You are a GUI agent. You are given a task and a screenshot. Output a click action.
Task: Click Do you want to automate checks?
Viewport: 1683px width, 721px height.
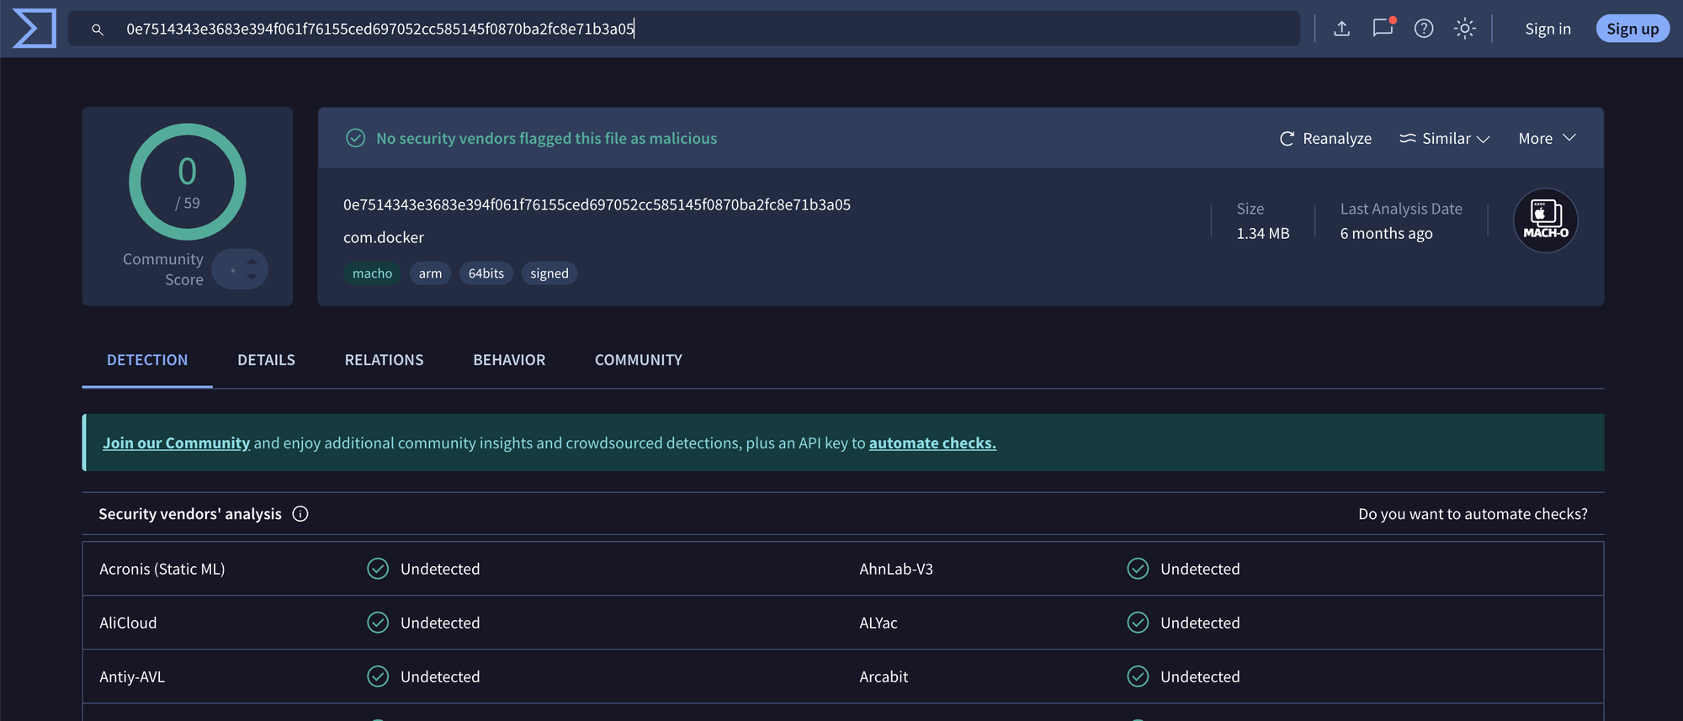click(x=1473, y=514)
